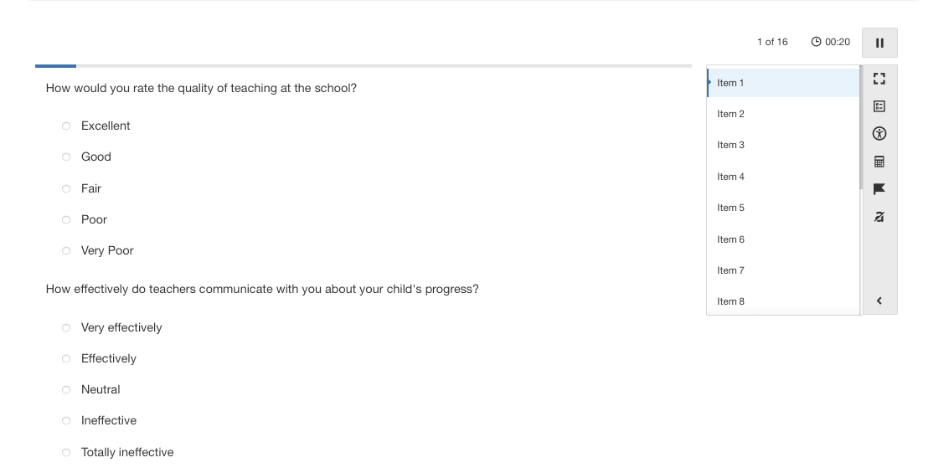
Task: Select highlighted Item 1 entry
Action: tap(783, 83)
